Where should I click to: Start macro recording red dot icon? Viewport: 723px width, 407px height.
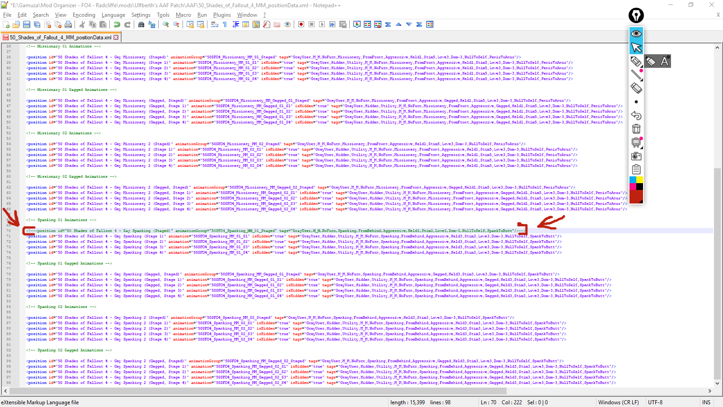[x=301, y=24]
